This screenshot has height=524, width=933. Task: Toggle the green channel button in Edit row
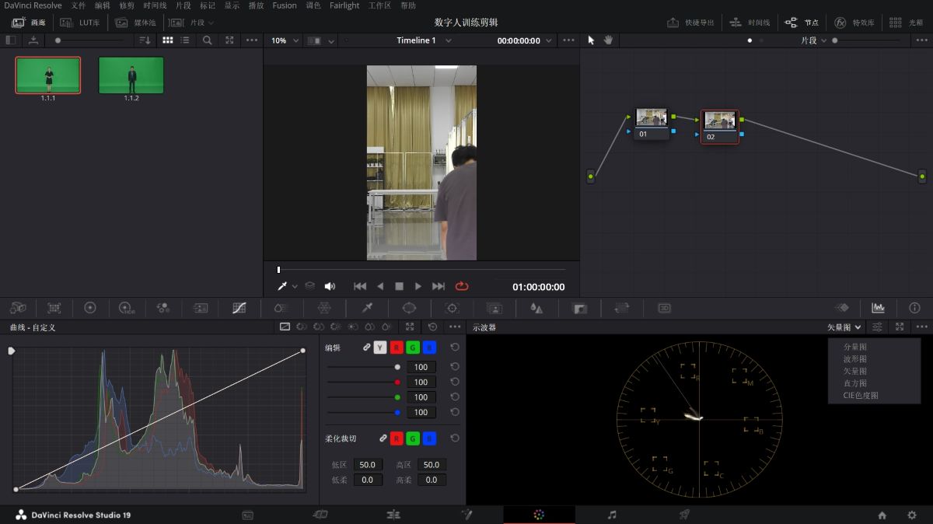414,348
